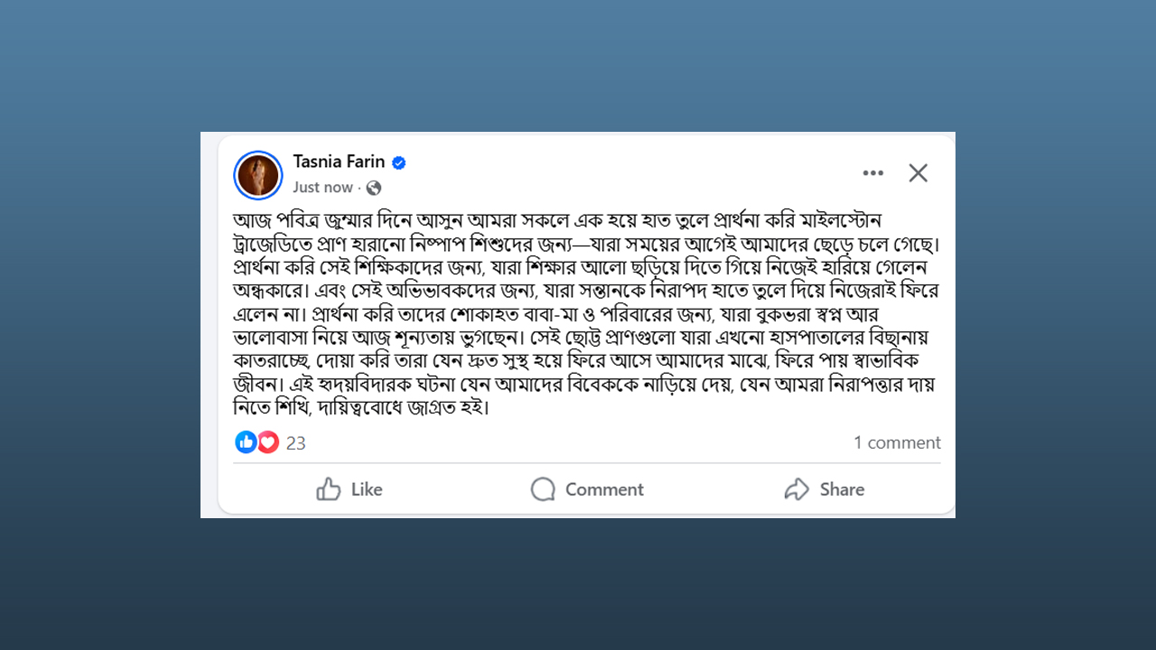The width and height of the screenshot is (1156, 650).
Task: Click the Tasnia Farin name link
Action: pos(339,162)
